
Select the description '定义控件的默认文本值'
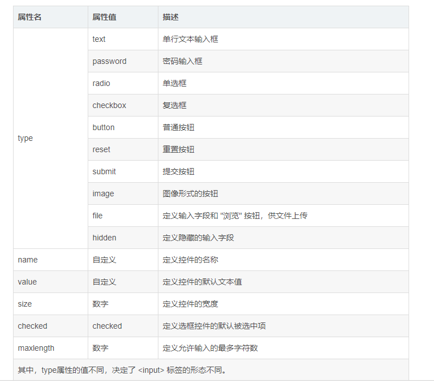point(203,282)
